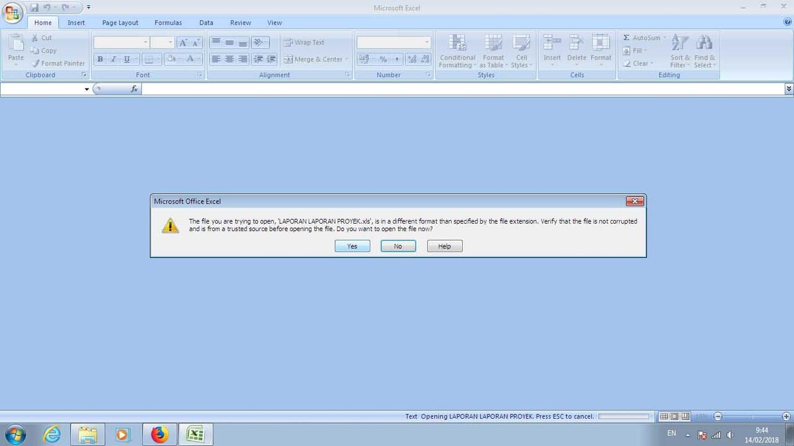The image size is (794, 446).
Task: Open the Insert ribbon tab
Action: click(x=76, y=23)
